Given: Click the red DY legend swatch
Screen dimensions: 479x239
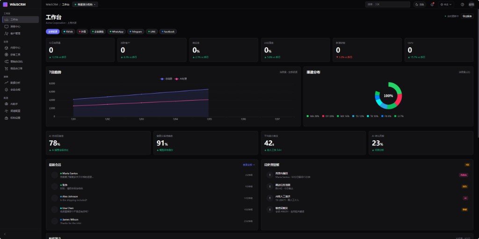Looking at the screenshot, I should click(x=324, y=116).
